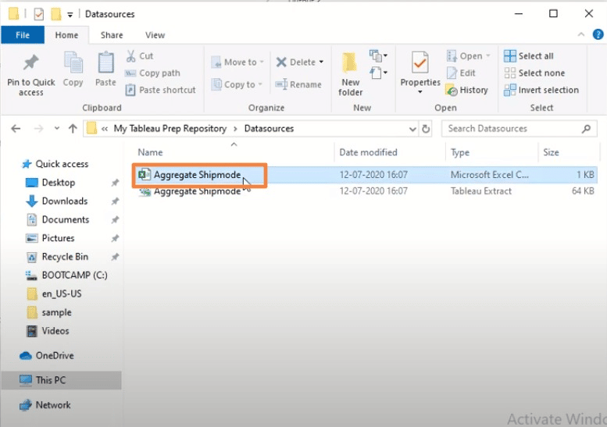Open Downloads in the navigation pane
607x427 pixels.
tap(65, 201)
